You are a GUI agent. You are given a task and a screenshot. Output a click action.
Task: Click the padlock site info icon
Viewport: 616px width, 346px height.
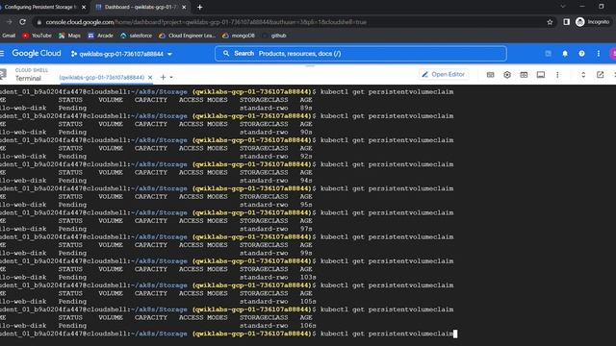pyautogui.click(x=38, y=22)
